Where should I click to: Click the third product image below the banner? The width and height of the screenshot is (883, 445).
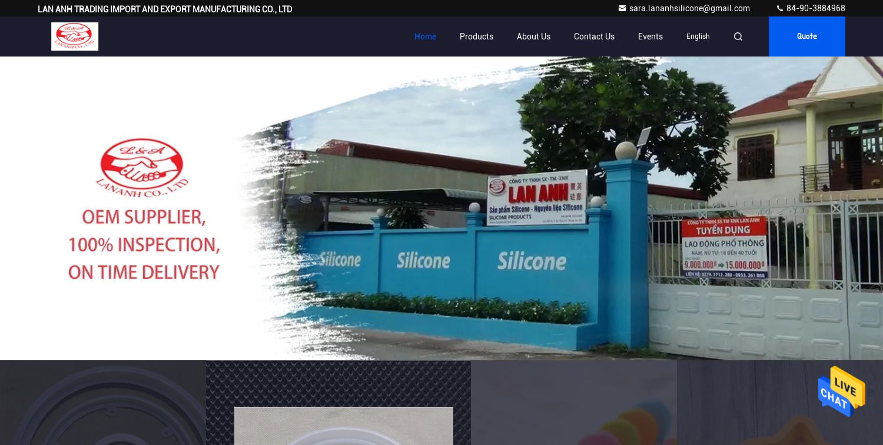coord(574,403)
